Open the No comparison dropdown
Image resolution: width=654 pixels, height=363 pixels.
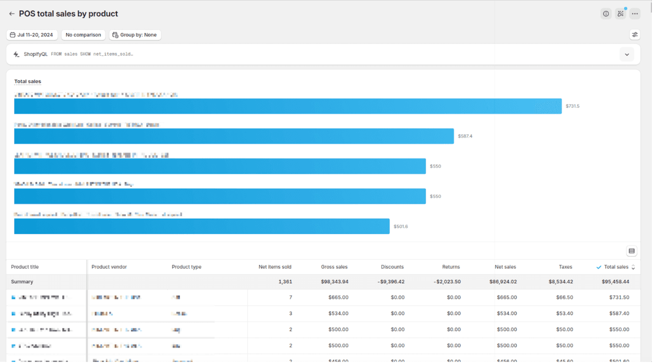pos(83,35)
